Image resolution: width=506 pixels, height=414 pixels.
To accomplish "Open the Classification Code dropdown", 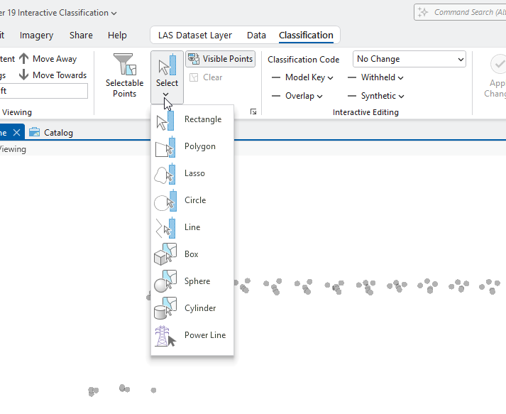I will pyautogui.click(x=409, y=59).
